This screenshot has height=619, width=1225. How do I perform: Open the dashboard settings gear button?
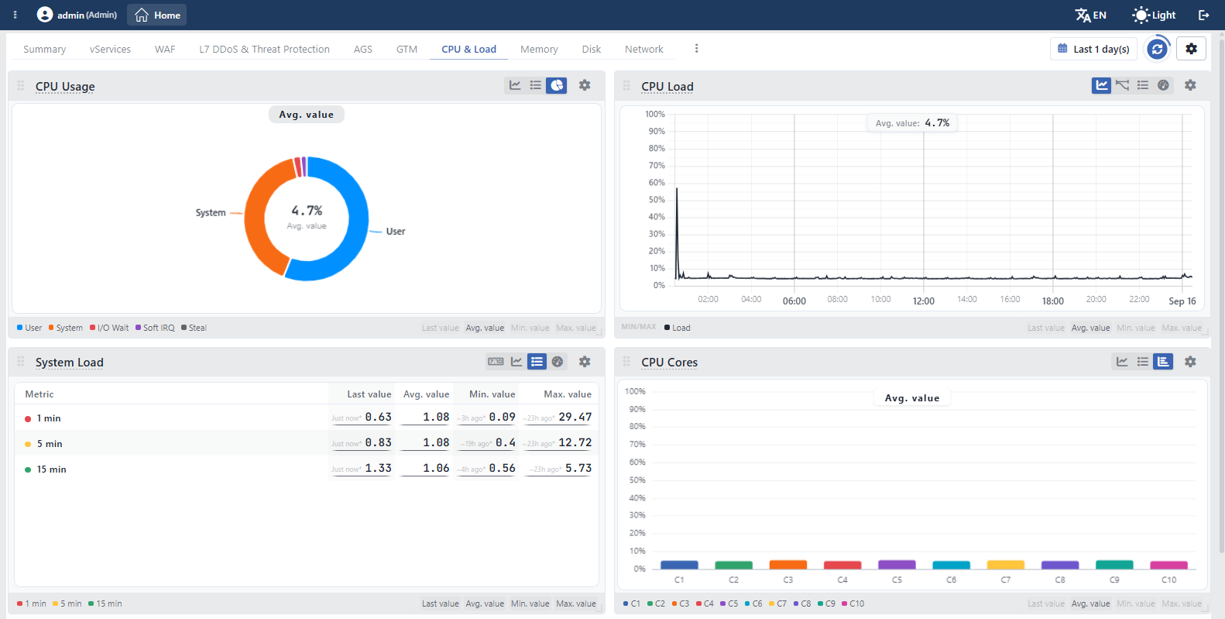tap(1191, 49)
